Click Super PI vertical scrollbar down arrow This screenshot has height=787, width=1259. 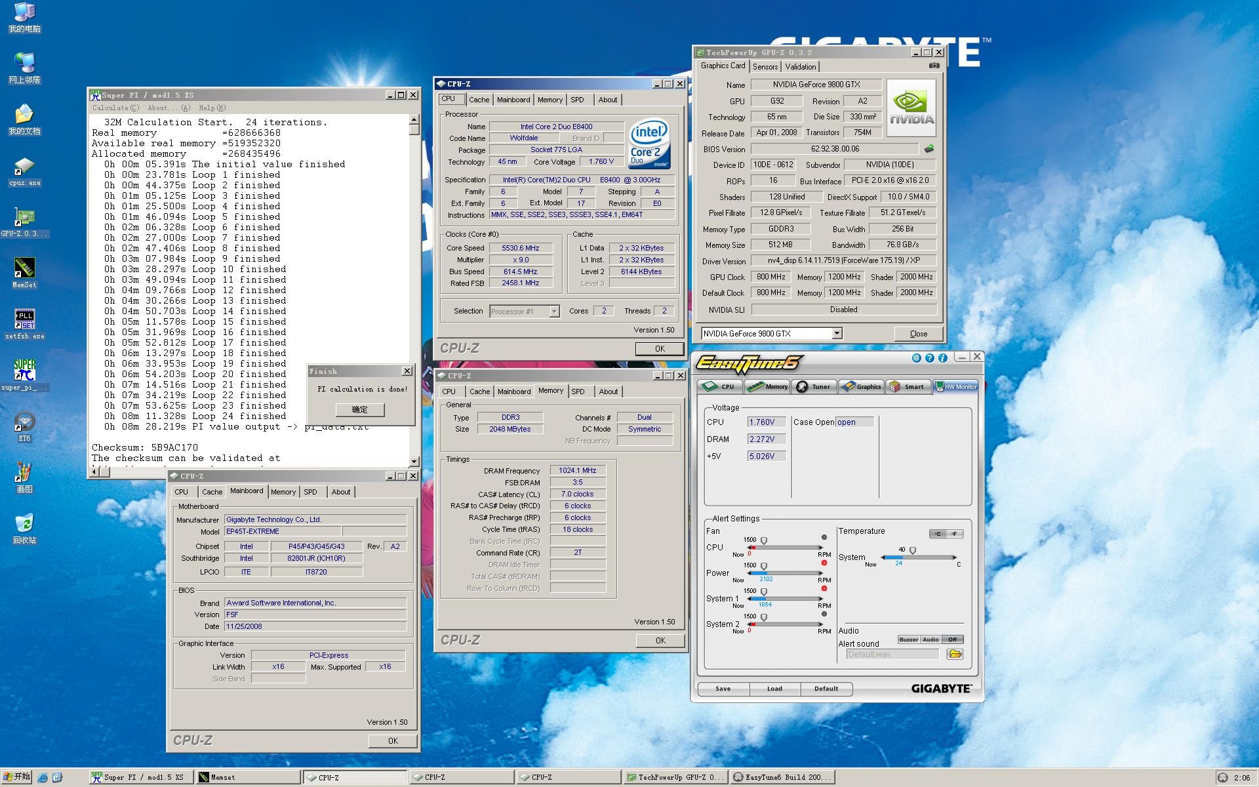(414, 462)
